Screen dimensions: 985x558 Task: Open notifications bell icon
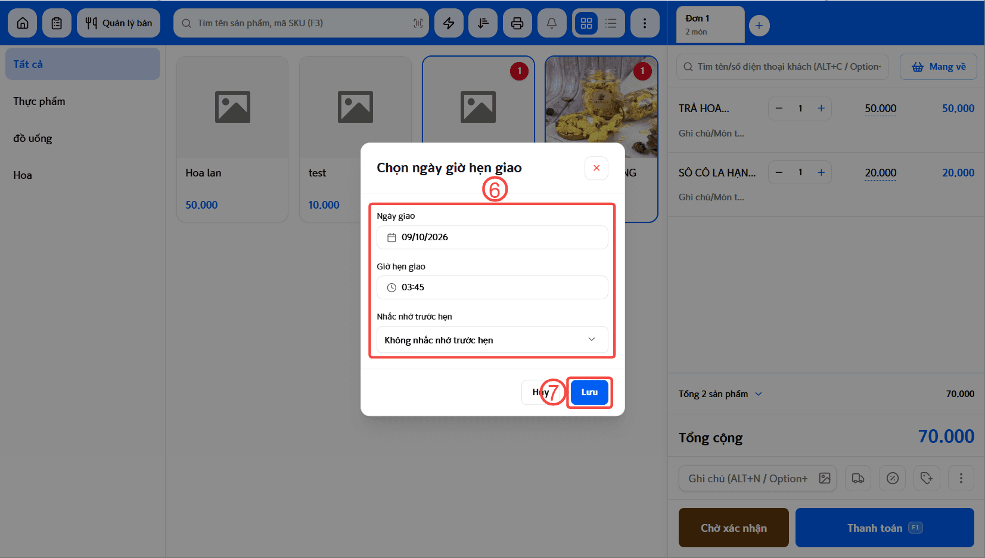[552, 23]
